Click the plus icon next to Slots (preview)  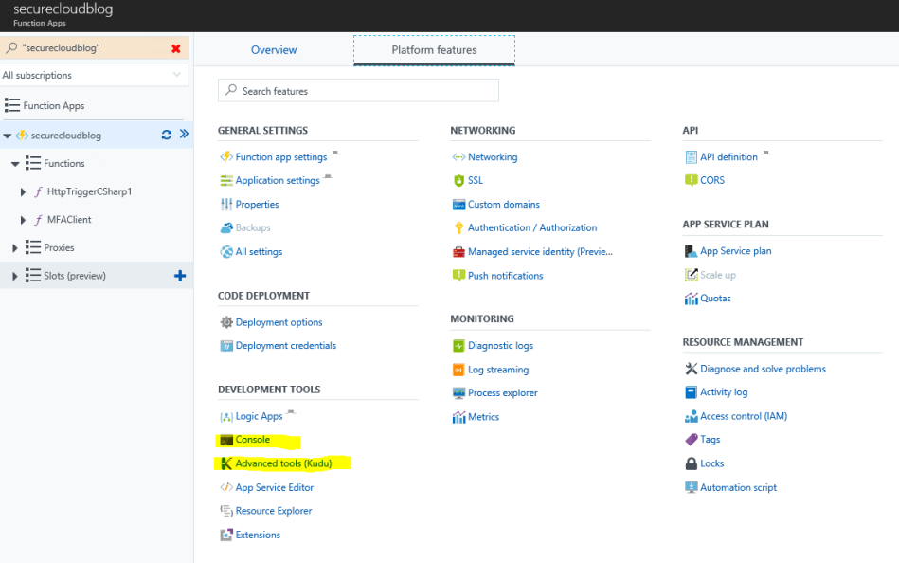point(180,276)
